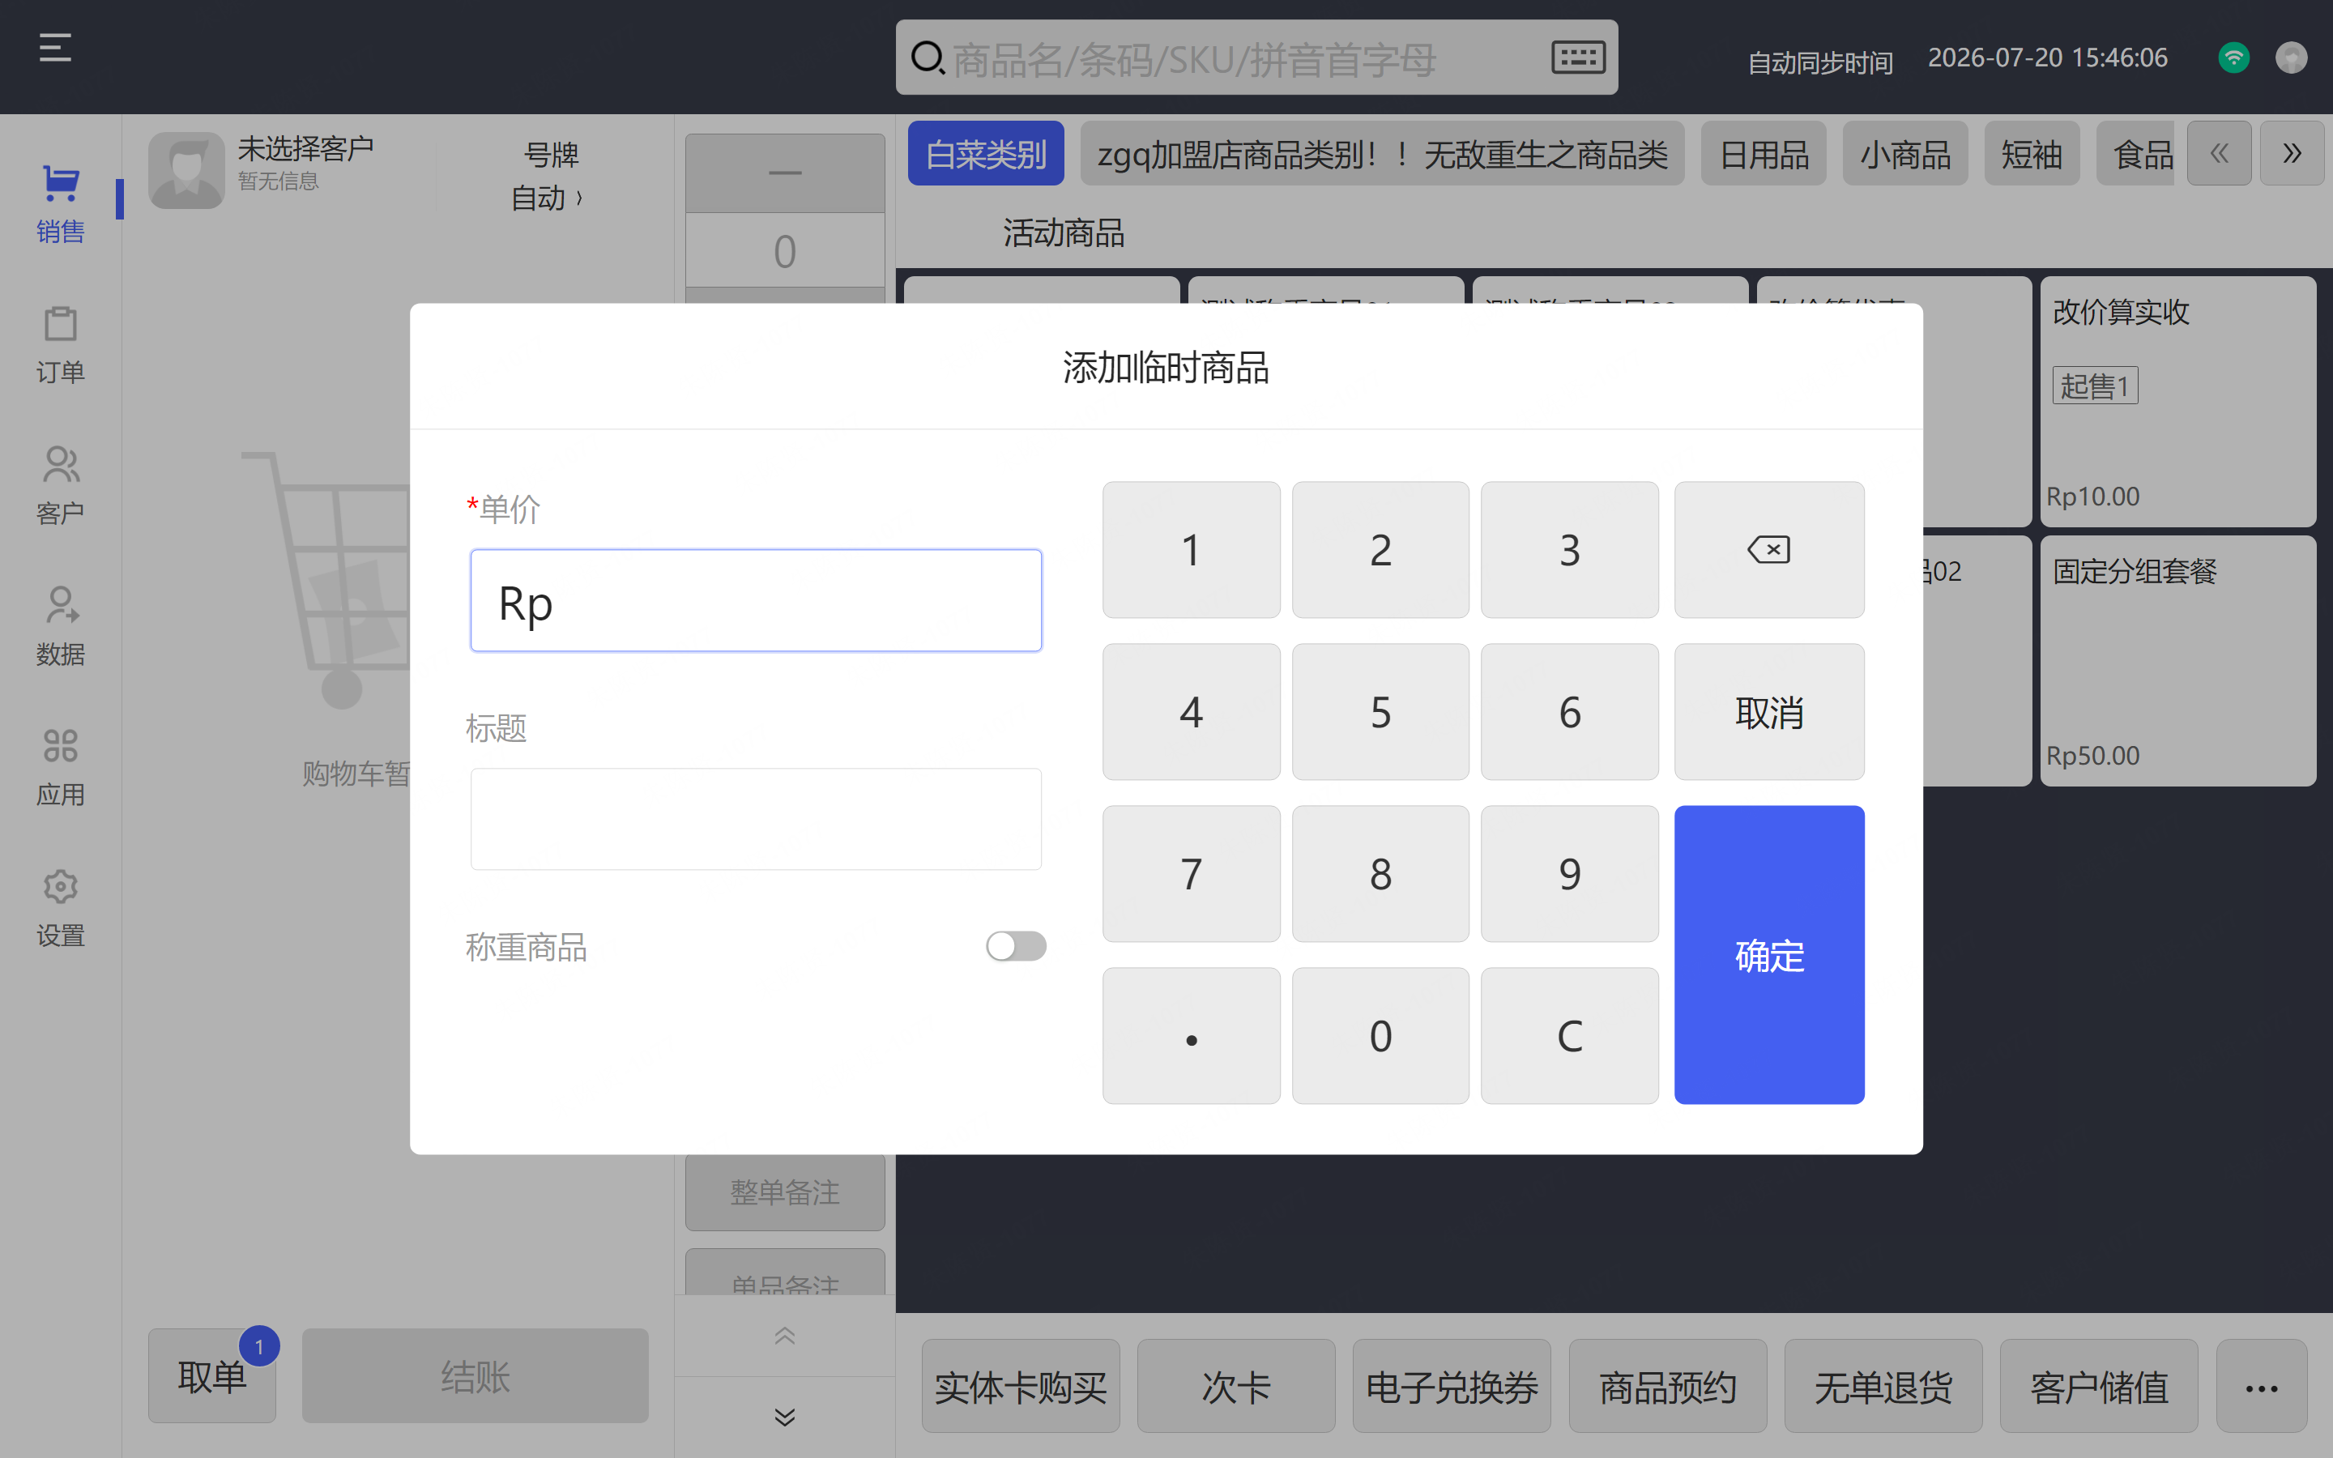Click the green wifi status icon
The width and height of the screenshot is (2333, 1458).
[2233, 58]
